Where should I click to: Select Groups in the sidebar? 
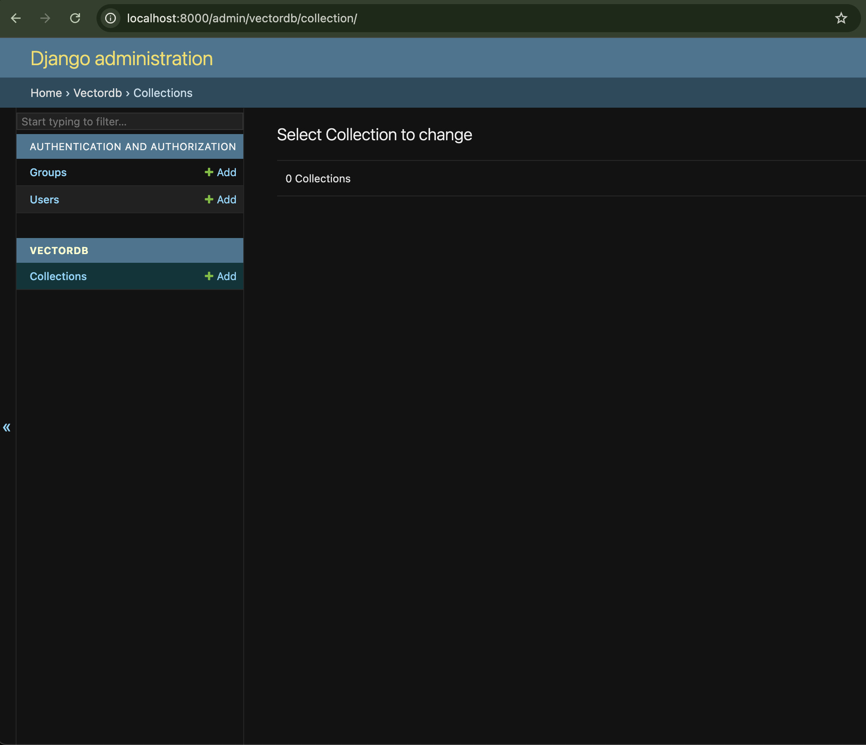pos(48,172)
